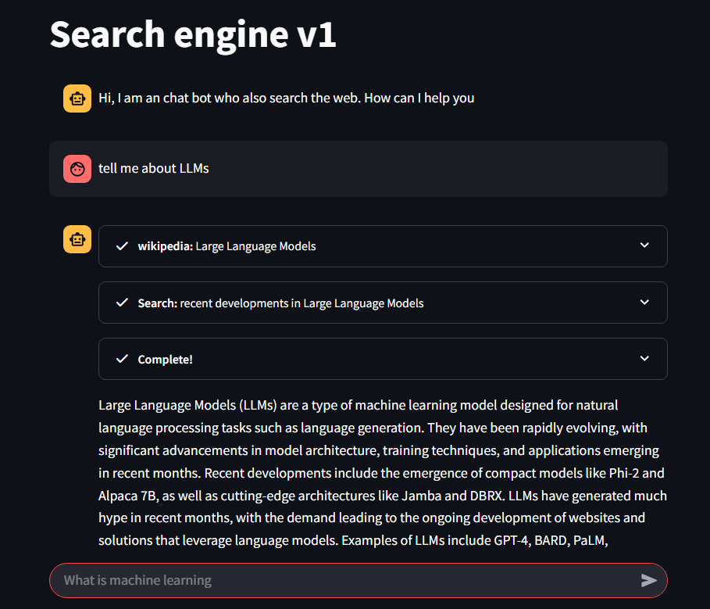The width and height of the screenshot is (710, 609).
Task: Expand the Search step using its chevron
Action: point(644,302)
